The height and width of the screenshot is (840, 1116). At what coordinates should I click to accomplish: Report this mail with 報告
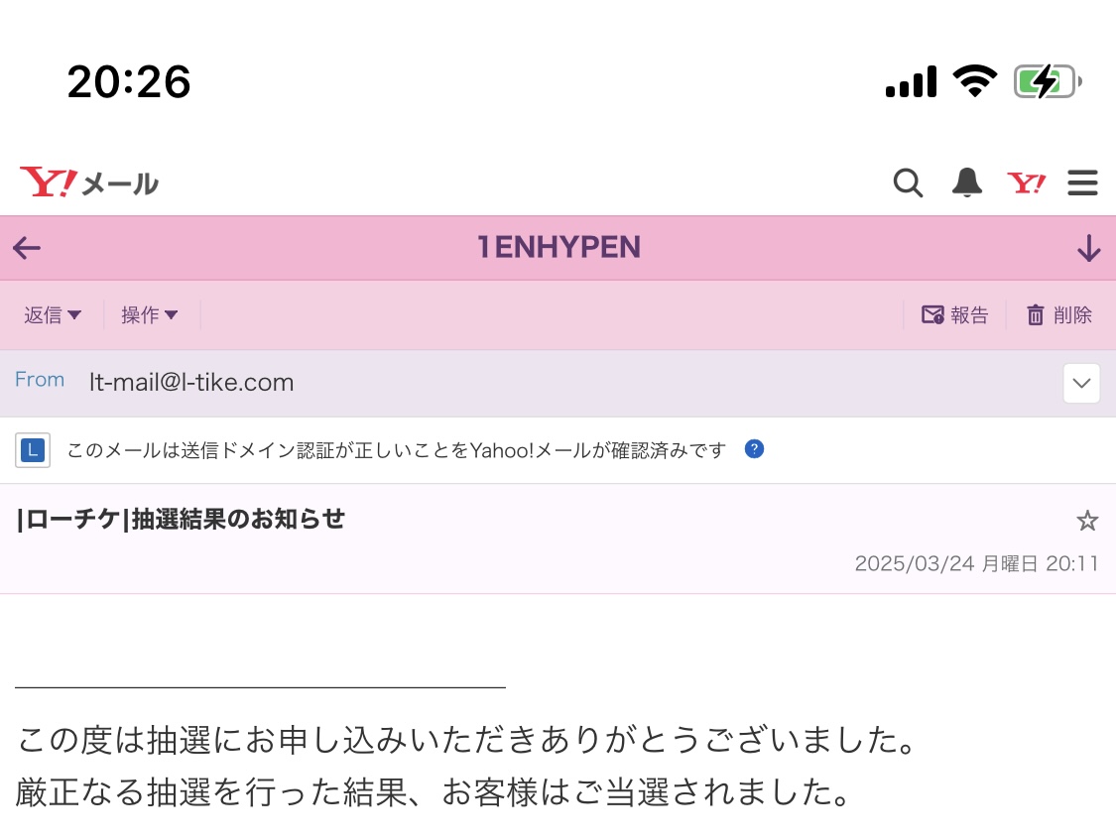pyautogui.click(x=955, y=315)
